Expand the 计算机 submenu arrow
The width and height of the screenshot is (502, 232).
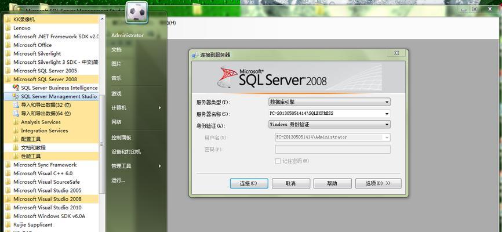pyautogui.click(x=160, y=108)
